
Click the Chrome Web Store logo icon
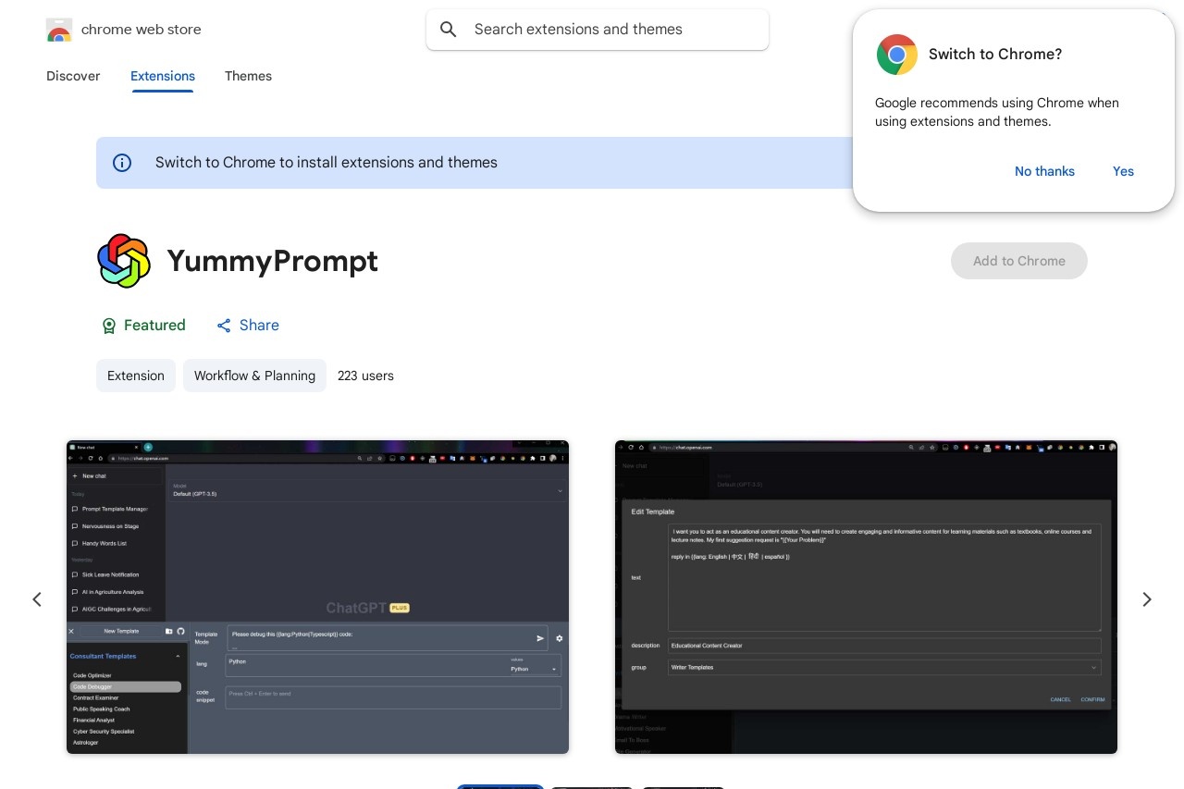[58, 30]
